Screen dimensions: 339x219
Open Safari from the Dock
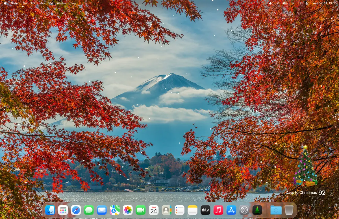coord(76,210)
